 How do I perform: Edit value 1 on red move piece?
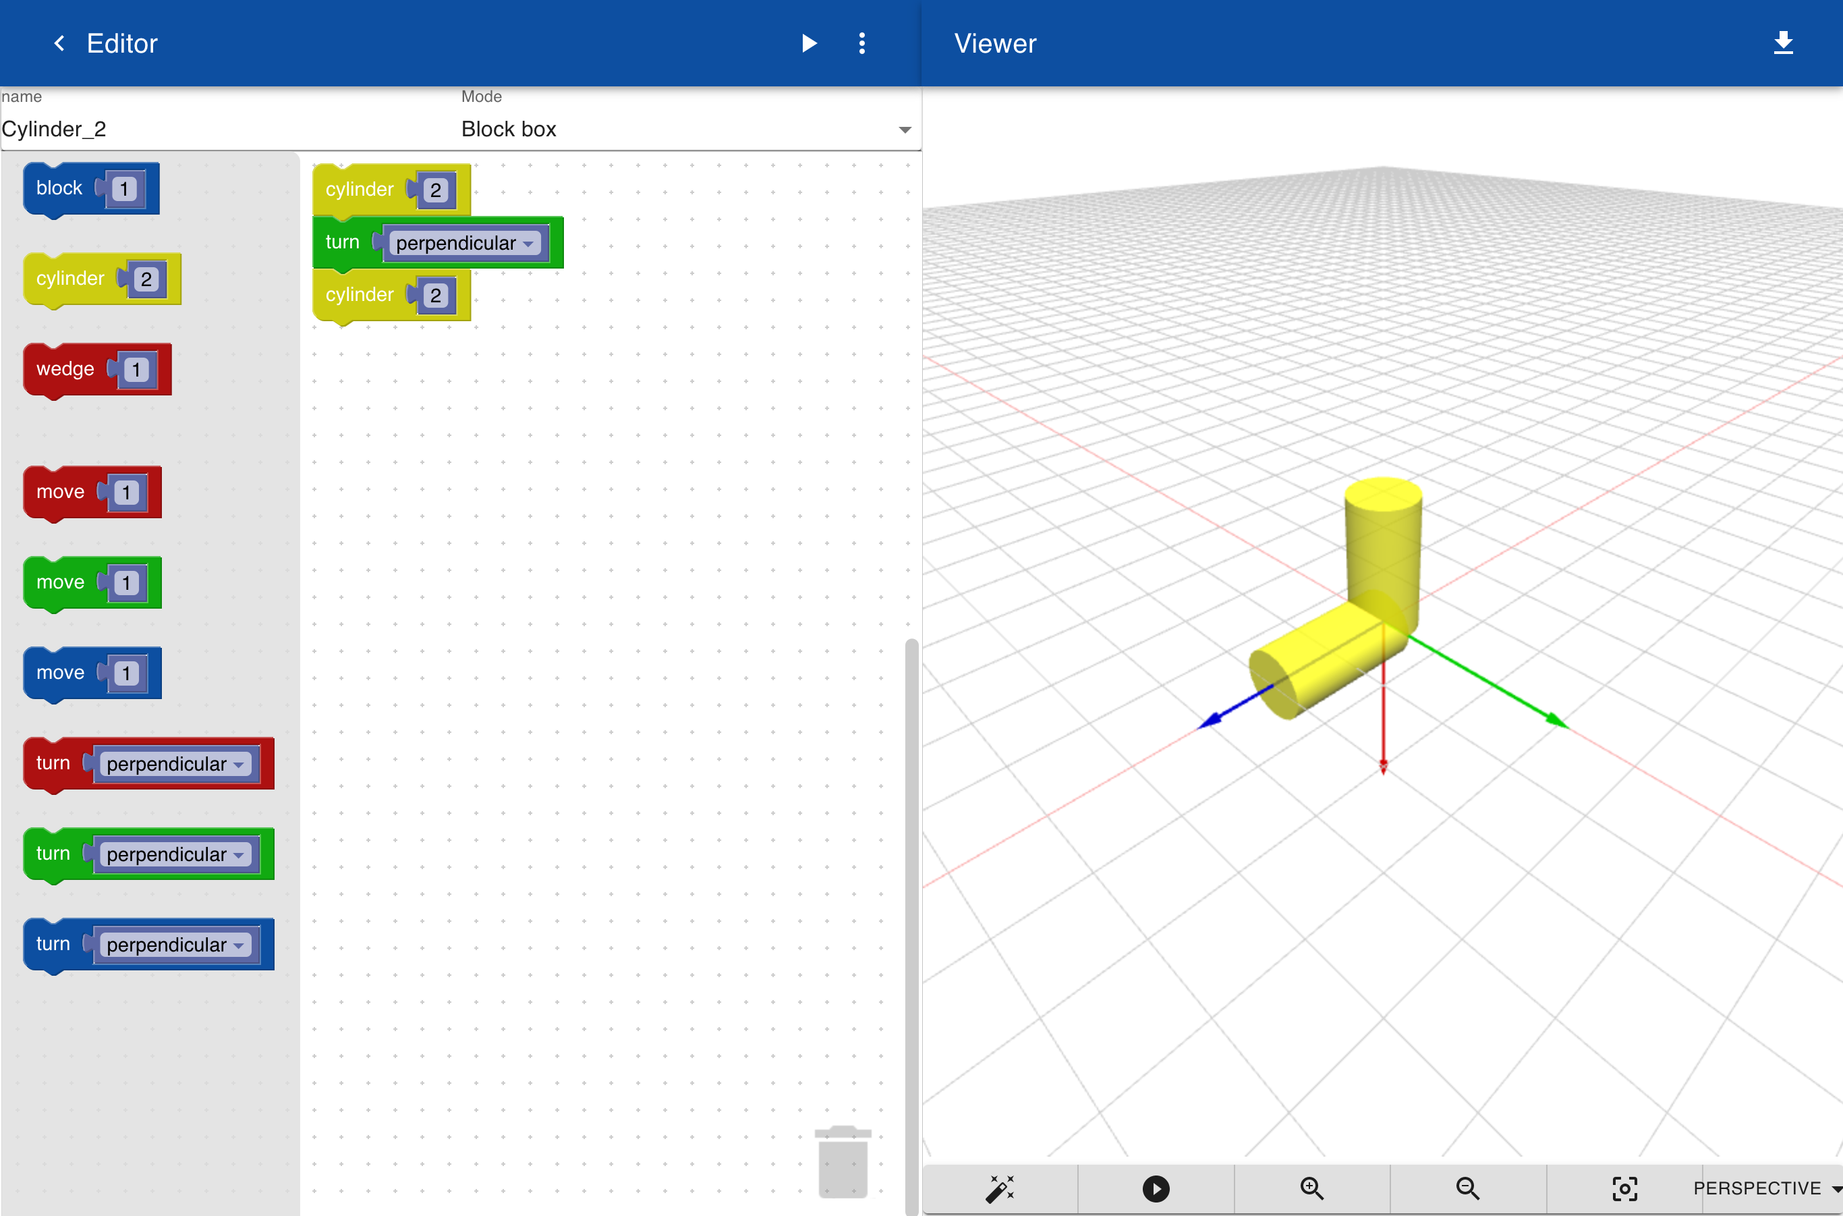pos(126,493)
